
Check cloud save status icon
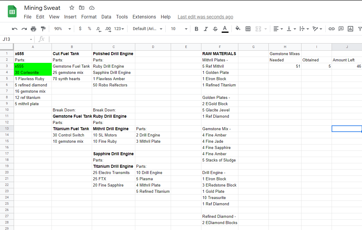pos(92,8)
